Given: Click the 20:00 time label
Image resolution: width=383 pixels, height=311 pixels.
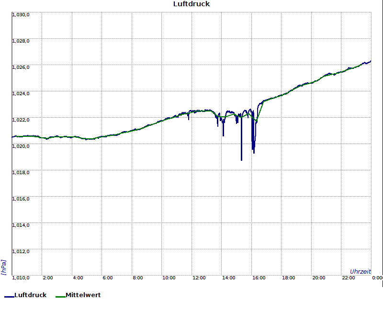Looking at the screenshot, I should coord(319,278).
